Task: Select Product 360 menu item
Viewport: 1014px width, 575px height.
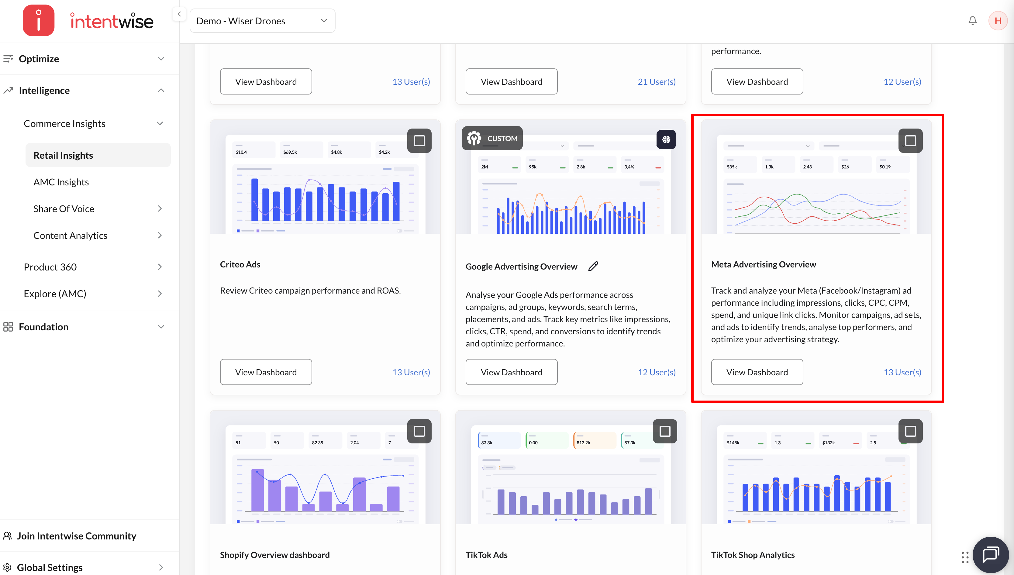Action: coord(50,267)
